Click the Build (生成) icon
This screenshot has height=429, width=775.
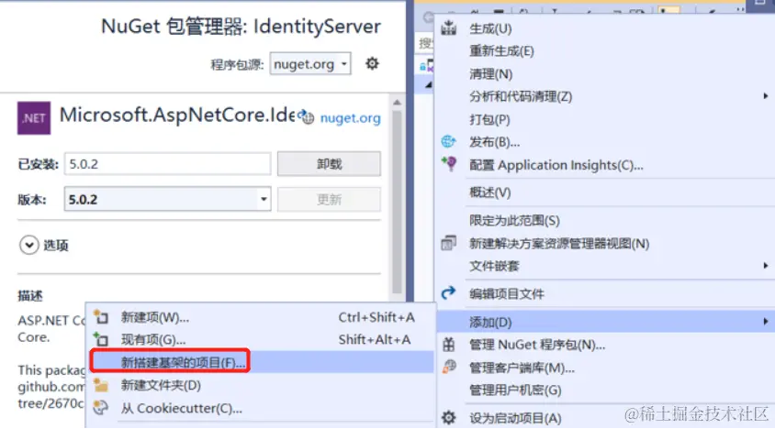click(449, 27)
